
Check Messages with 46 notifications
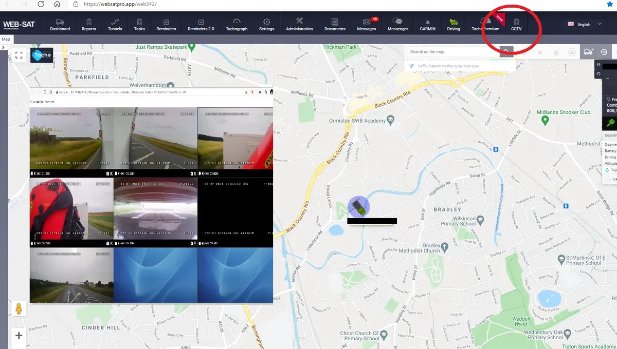367,24
